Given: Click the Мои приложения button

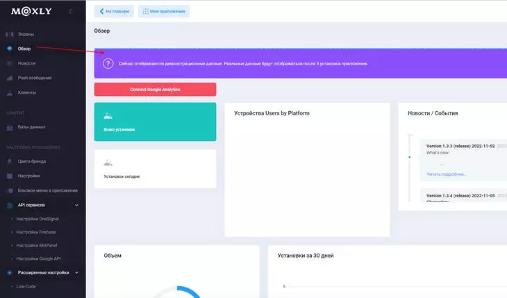Looking at the screenshot, I should point(164,11).
